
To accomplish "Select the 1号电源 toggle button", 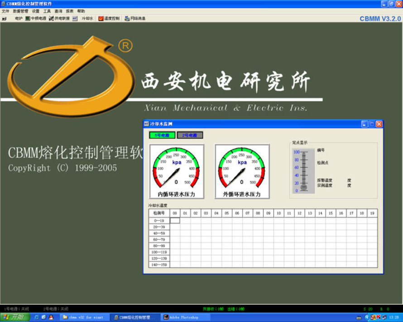I will tap(162, 135).
